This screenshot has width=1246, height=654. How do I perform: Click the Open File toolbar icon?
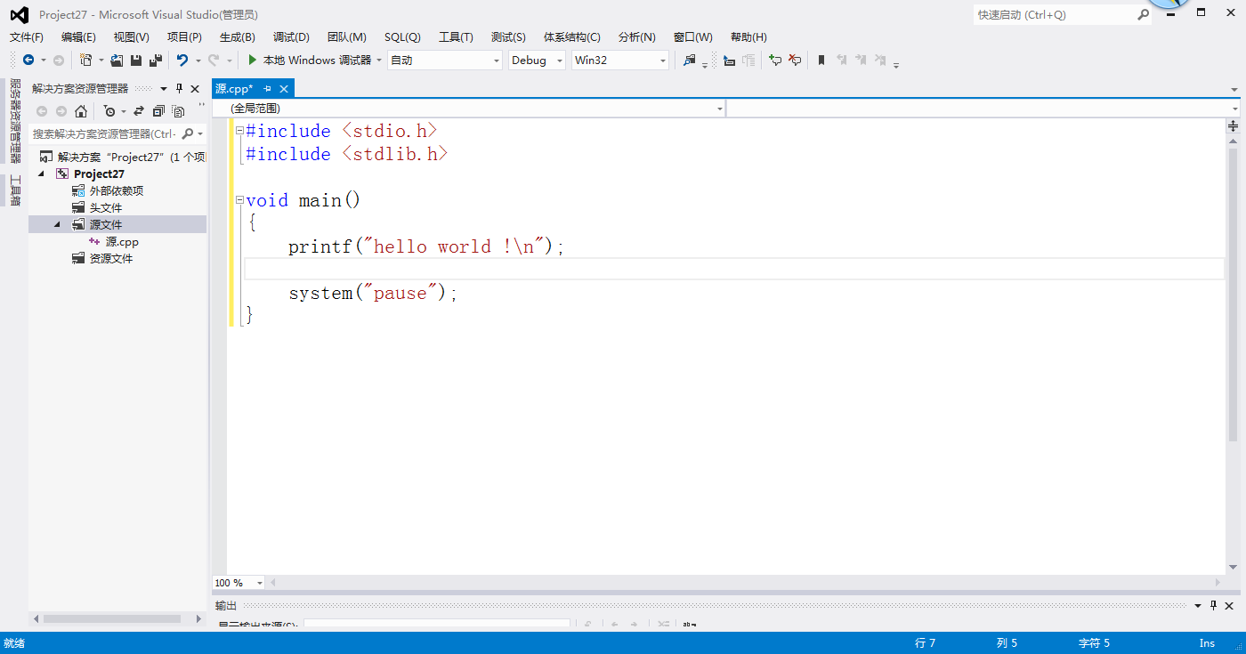coord(117,60)
